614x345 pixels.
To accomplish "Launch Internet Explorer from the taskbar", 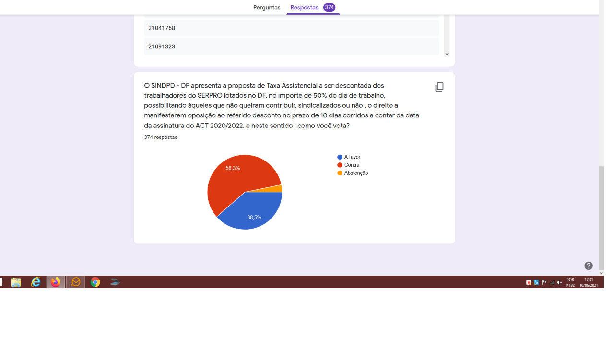I will (36, 282).
